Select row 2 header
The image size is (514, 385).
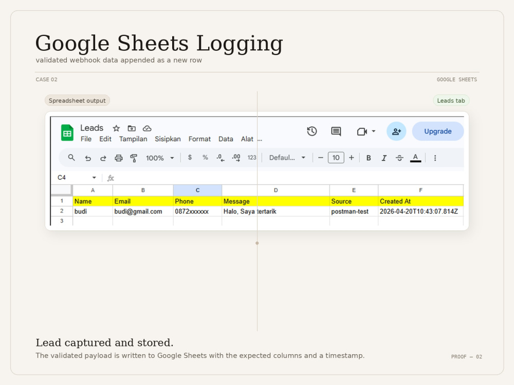pyautogui.click(x=62, y=211)
